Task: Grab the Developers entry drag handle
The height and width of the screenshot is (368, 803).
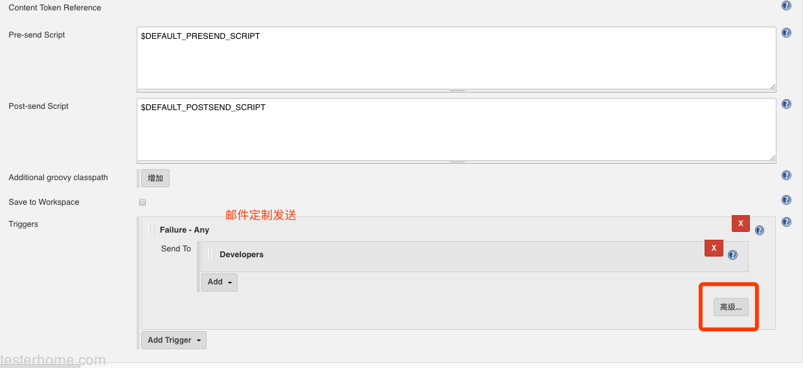Action: tap(210, 255)
